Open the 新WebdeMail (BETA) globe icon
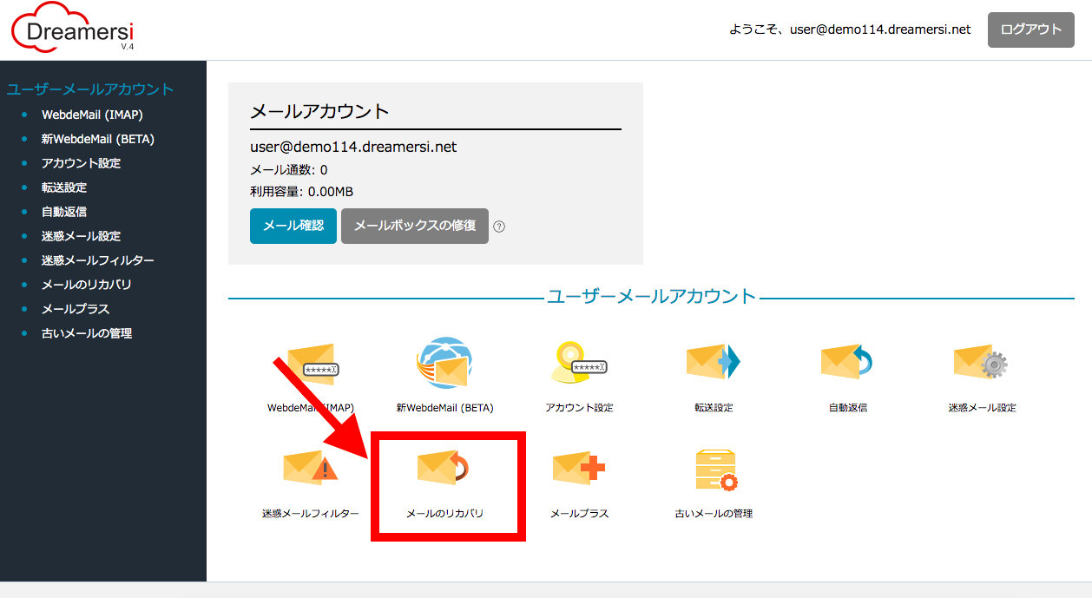This screenshot has width=1092, height=598. (444, 364)
